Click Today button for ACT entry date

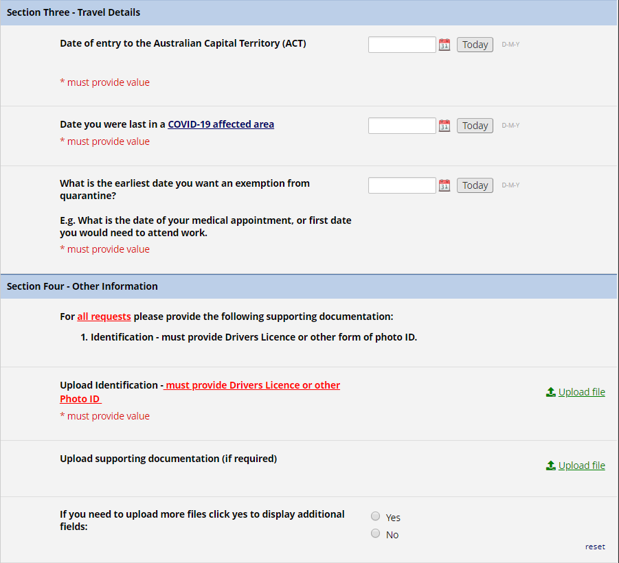click(475, 45)
